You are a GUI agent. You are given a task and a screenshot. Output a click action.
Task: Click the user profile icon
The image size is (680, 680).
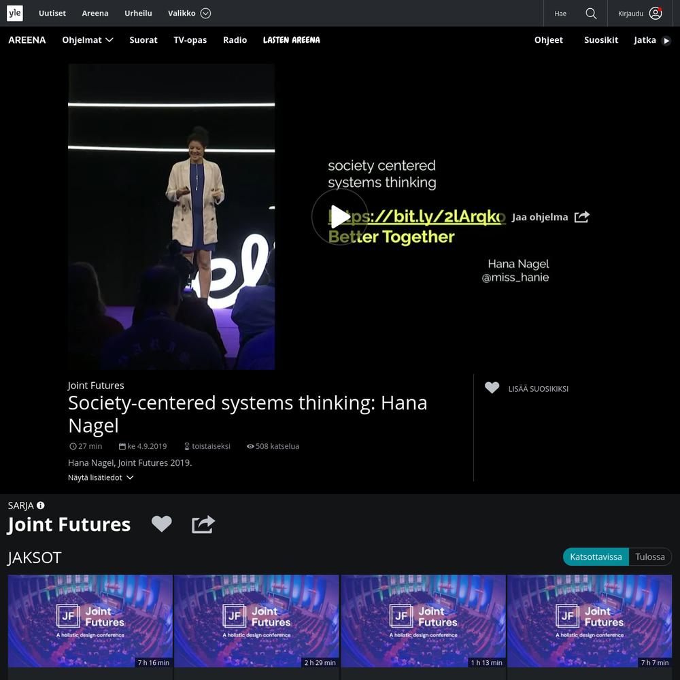(x=656, y=14)
